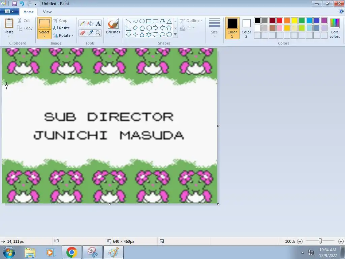Choose the Five-point star shape
This screenshot has width=345, height=259.
click(142, 35)
